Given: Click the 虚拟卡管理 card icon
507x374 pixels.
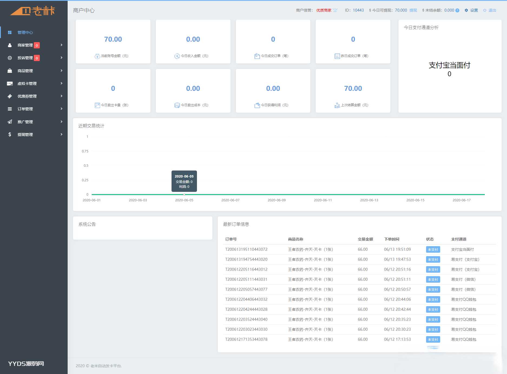Looking at the screenshot, I should pyautogui.click(x=10, y=84).
